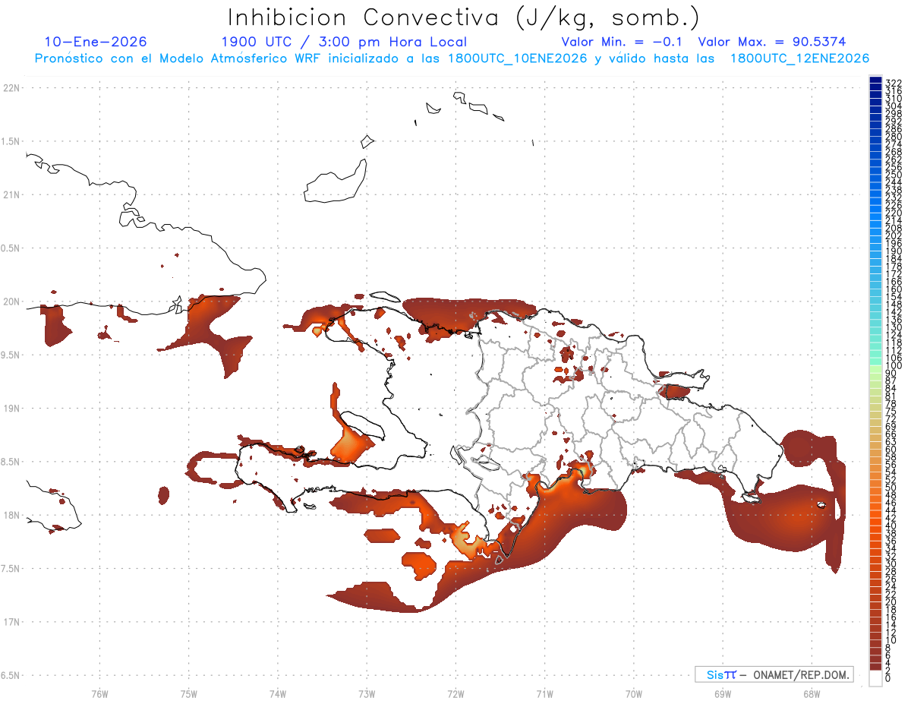The width and height of the screenshot is (911, 704).
Task: Click the date label '10-Ene-2026'
Action: click(96, 42)
